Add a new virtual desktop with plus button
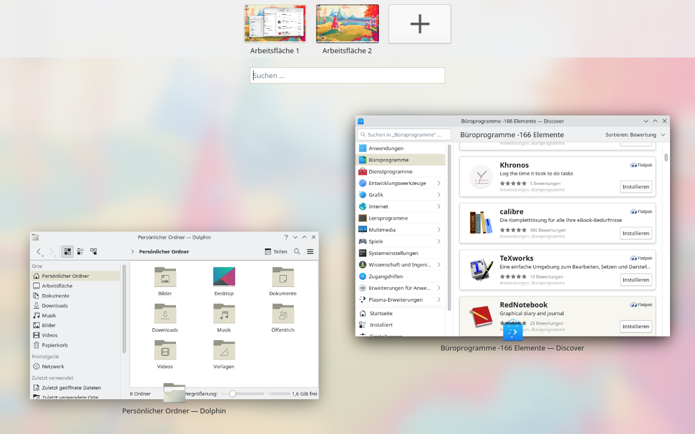This screenshot has width=695, height=434. pyautogui.click(x=420, y=23)
